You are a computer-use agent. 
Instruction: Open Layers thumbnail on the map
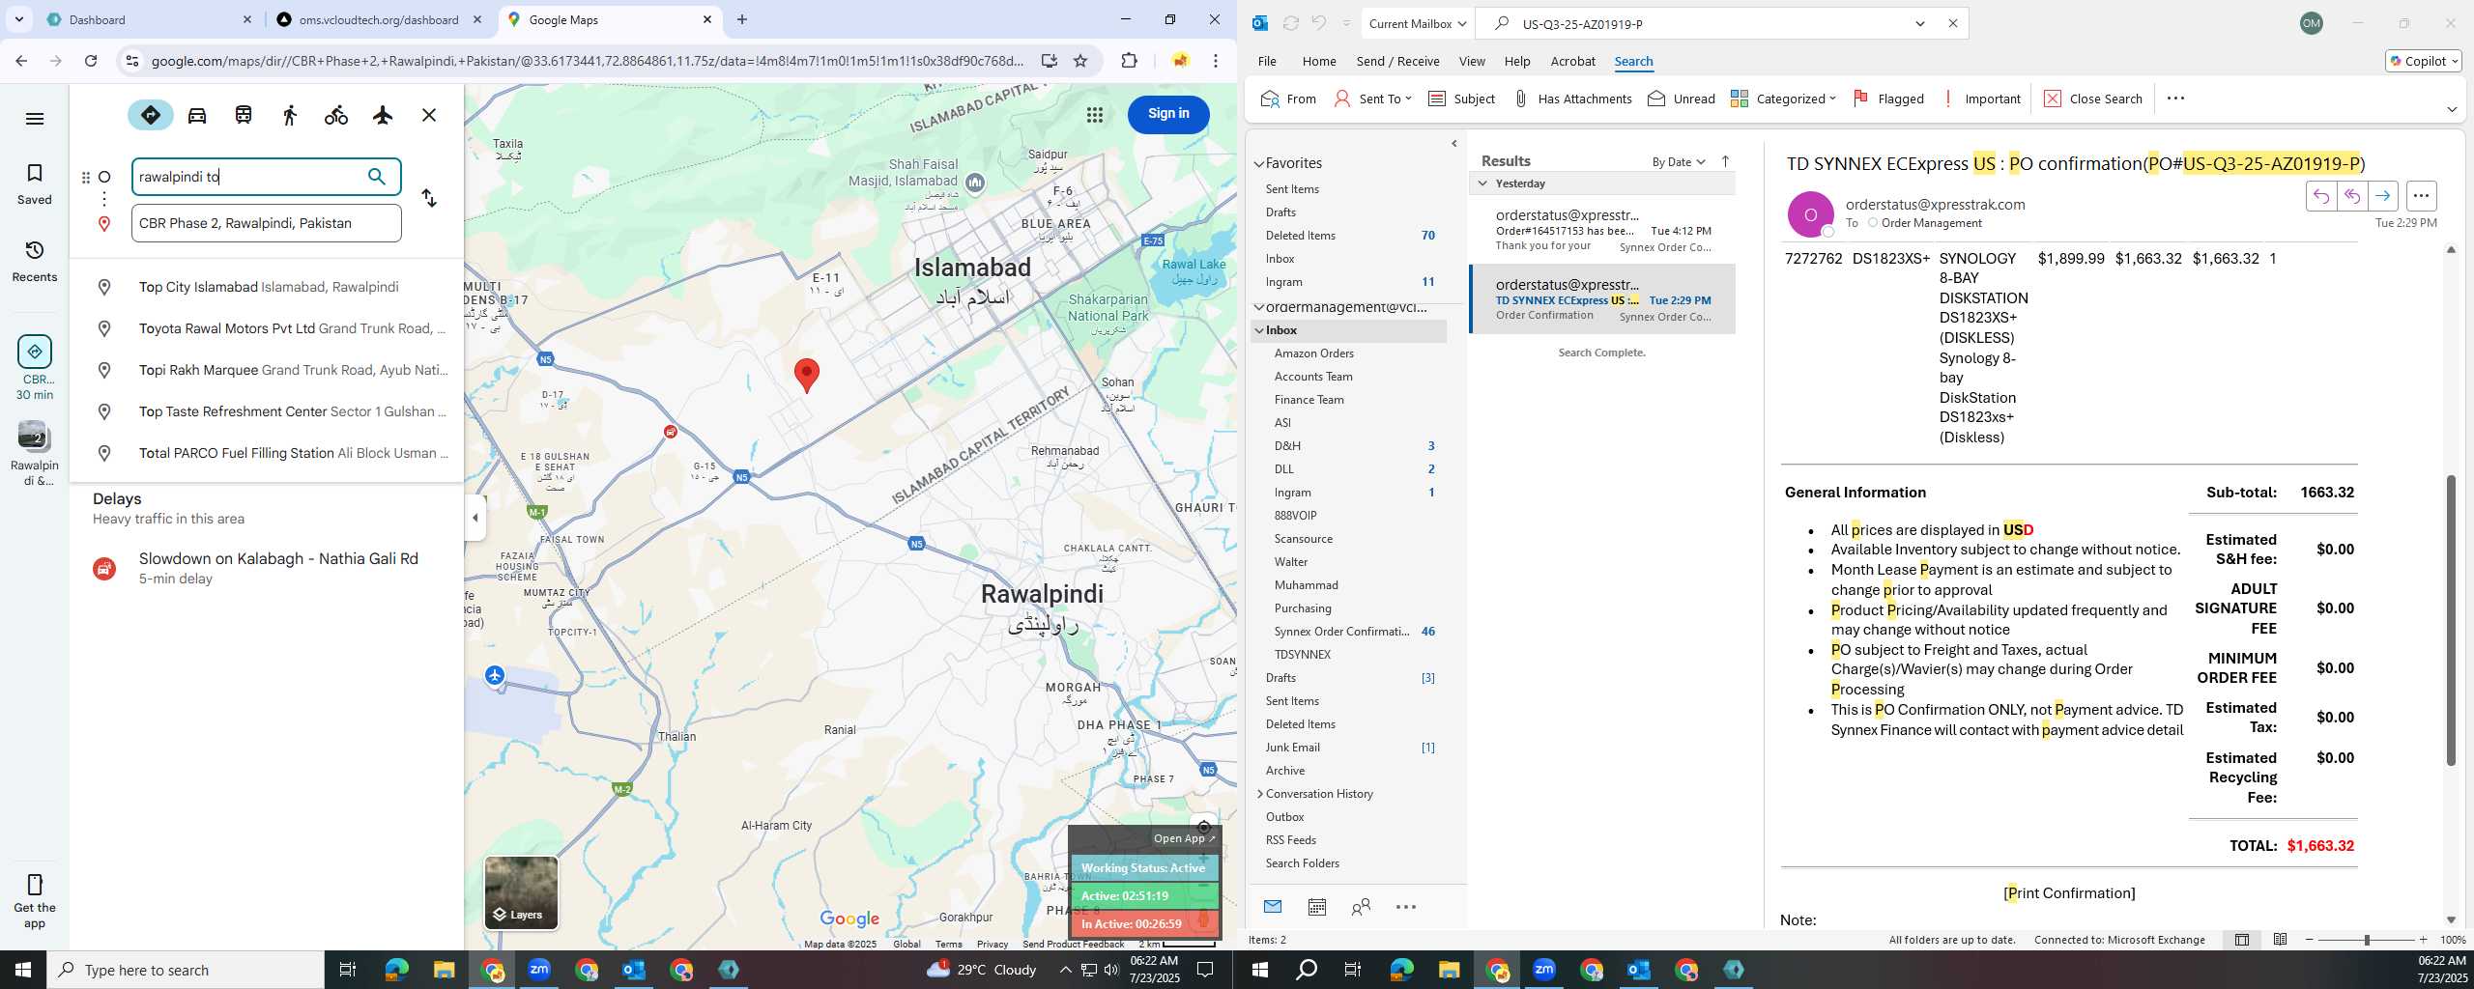pyautogui.click(x=521, y=892)
